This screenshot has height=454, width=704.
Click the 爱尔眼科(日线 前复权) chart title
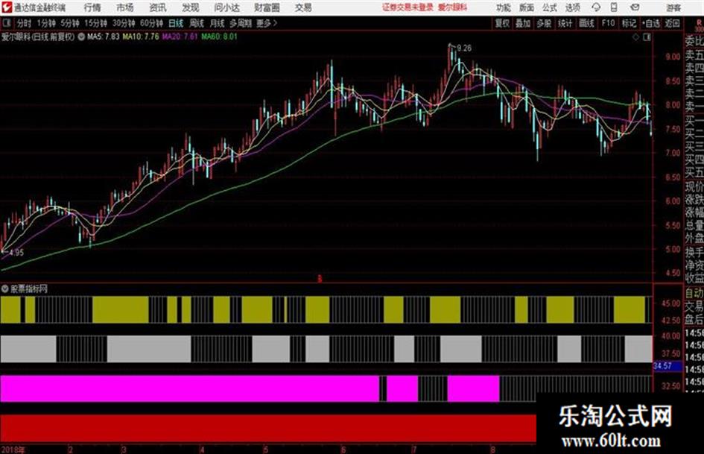click(x=38, y=37)
